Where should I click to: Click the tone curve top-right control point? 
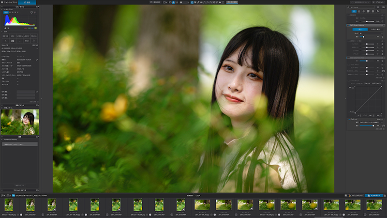(x=382, y=87)
